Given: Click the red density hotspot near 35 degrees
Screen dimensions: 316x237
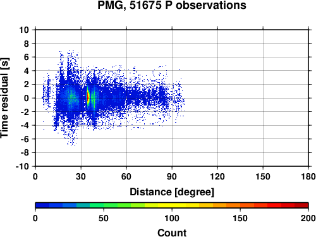Looking at the screenshot, I should point(88,98).
